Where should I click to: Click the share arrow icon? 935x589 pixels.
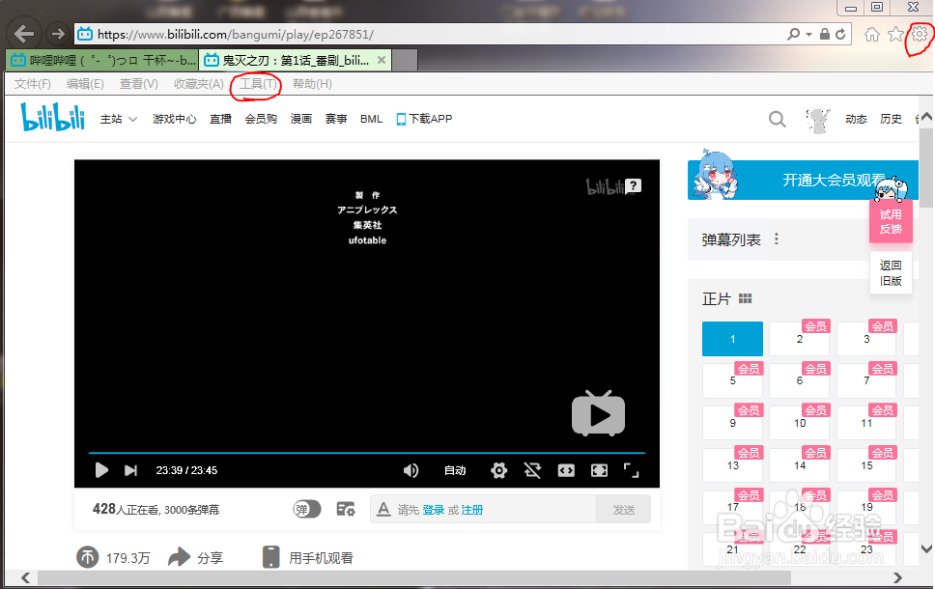pyautogui.click(x=179, y=557)
